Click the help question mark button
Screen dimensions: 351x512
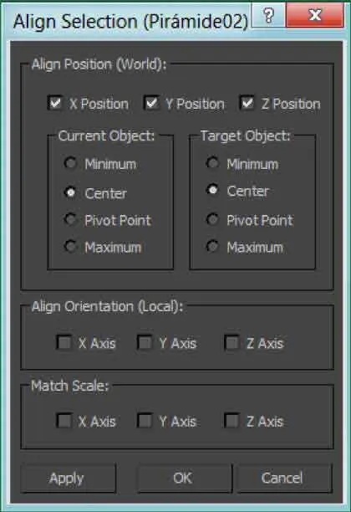click(267, 15)
